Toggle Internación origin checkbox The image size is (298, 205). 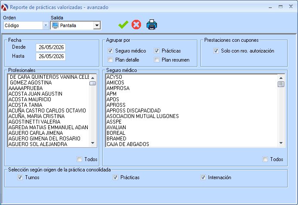(203, 177)
